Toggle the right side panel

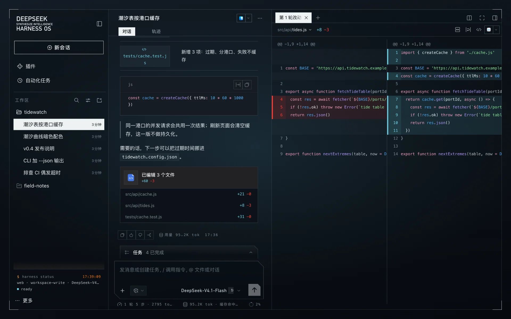coord(495,18)
